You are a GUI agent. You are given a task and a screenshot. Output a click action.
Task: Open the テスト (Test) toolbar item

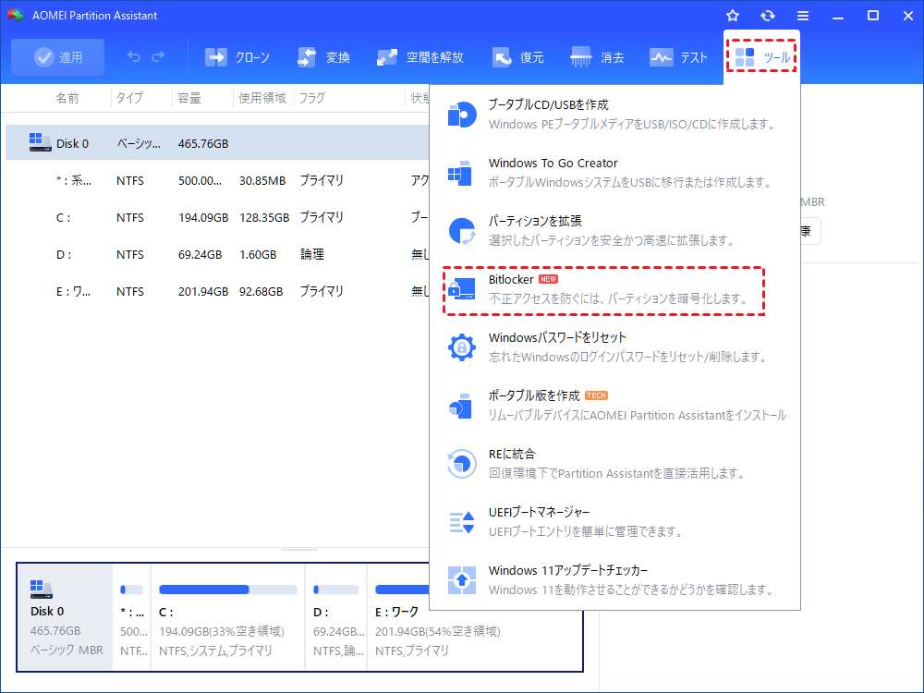[678, 57]
